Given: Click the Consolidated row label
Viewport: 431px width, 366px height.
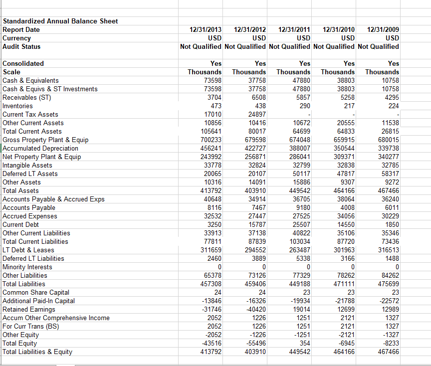Looking at the screenshot, I should point(23,63).
